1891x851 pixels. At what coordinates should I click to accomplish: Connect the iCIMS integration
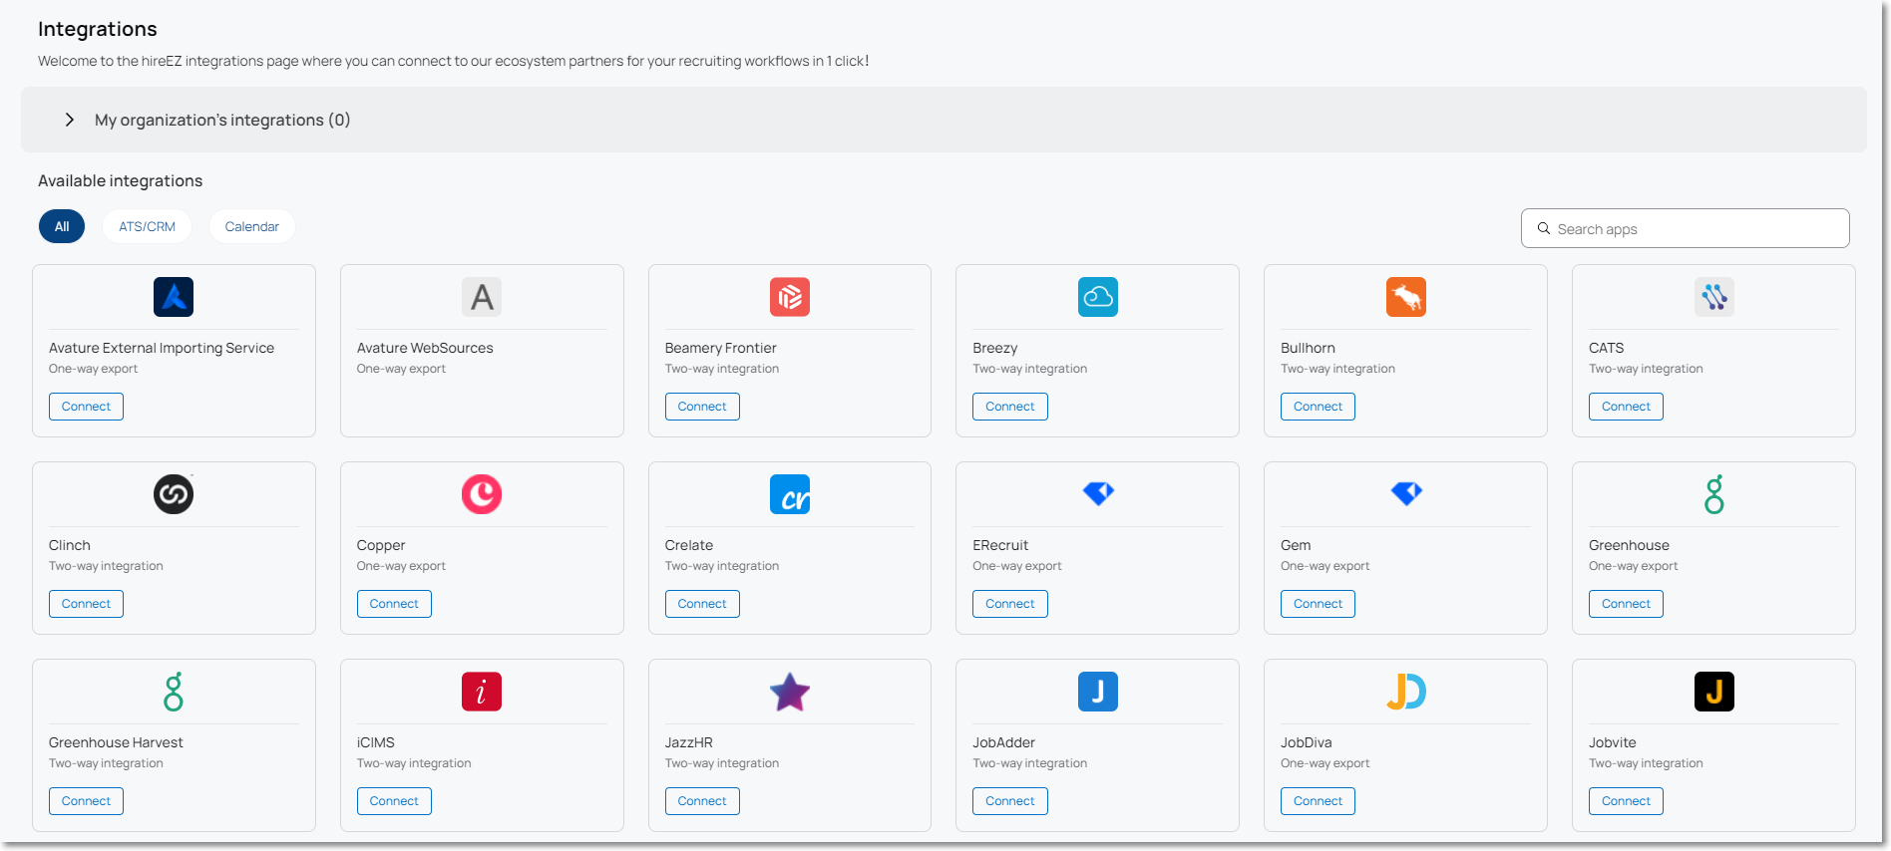pyautogui.click(x=394, y=801)
